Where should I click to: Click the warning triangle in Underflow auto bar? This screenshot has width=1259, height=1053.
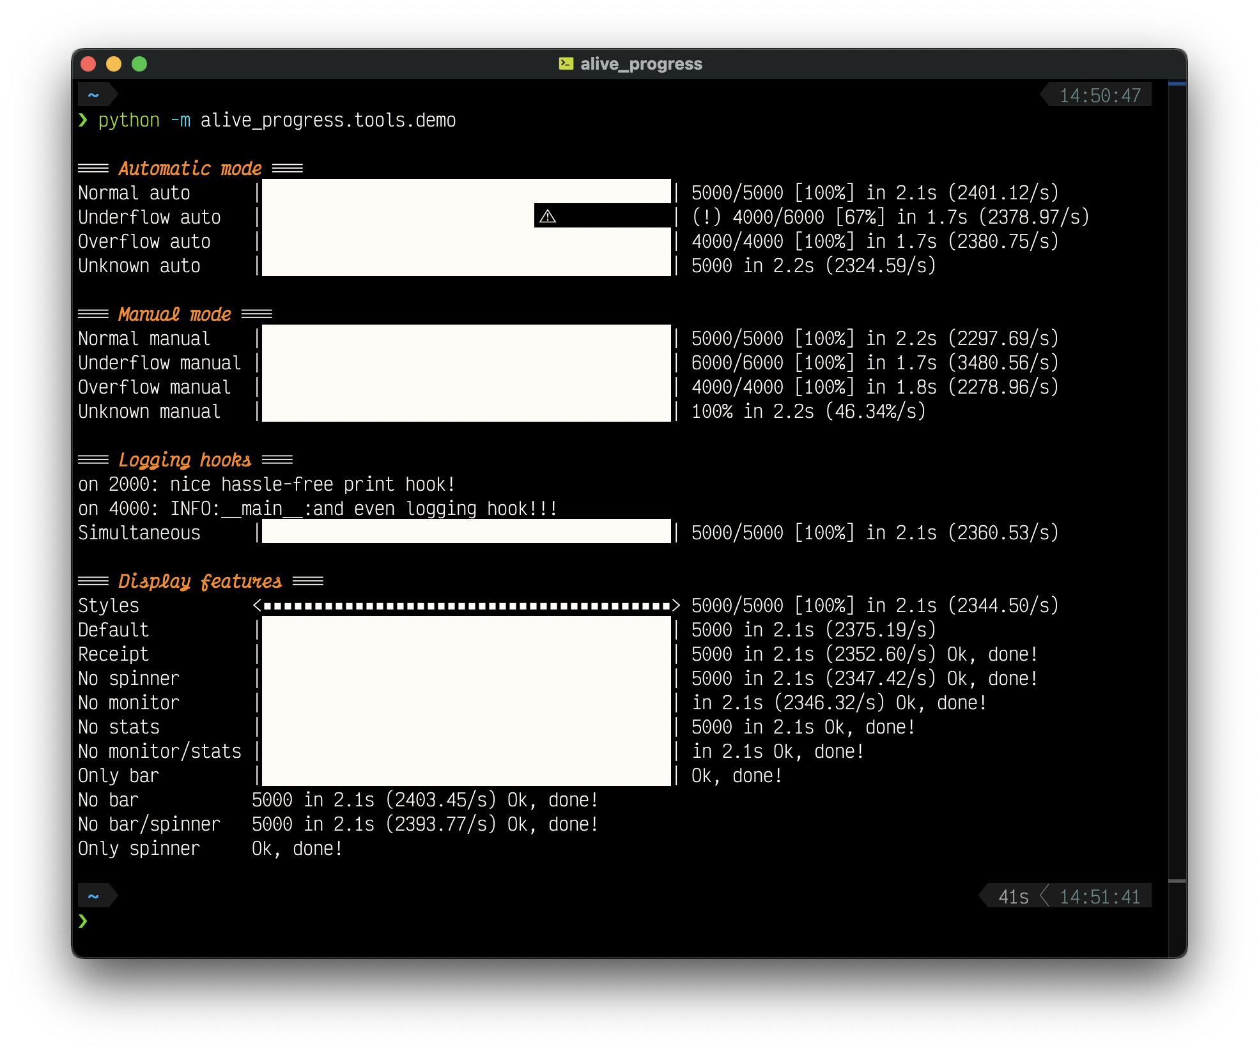pos(548,217)
